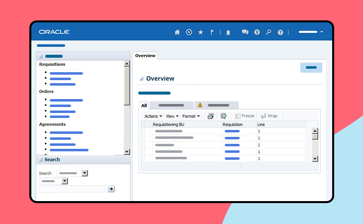Open the accessibility settings icon
The height and width of the screenshot is (224, 363).
click(257, 32)
